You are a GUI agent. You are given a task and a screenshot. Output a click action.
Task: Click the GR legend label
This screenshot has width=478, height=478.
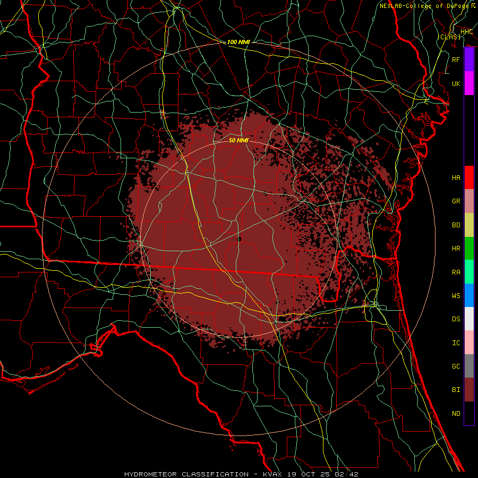coord(456,201)
